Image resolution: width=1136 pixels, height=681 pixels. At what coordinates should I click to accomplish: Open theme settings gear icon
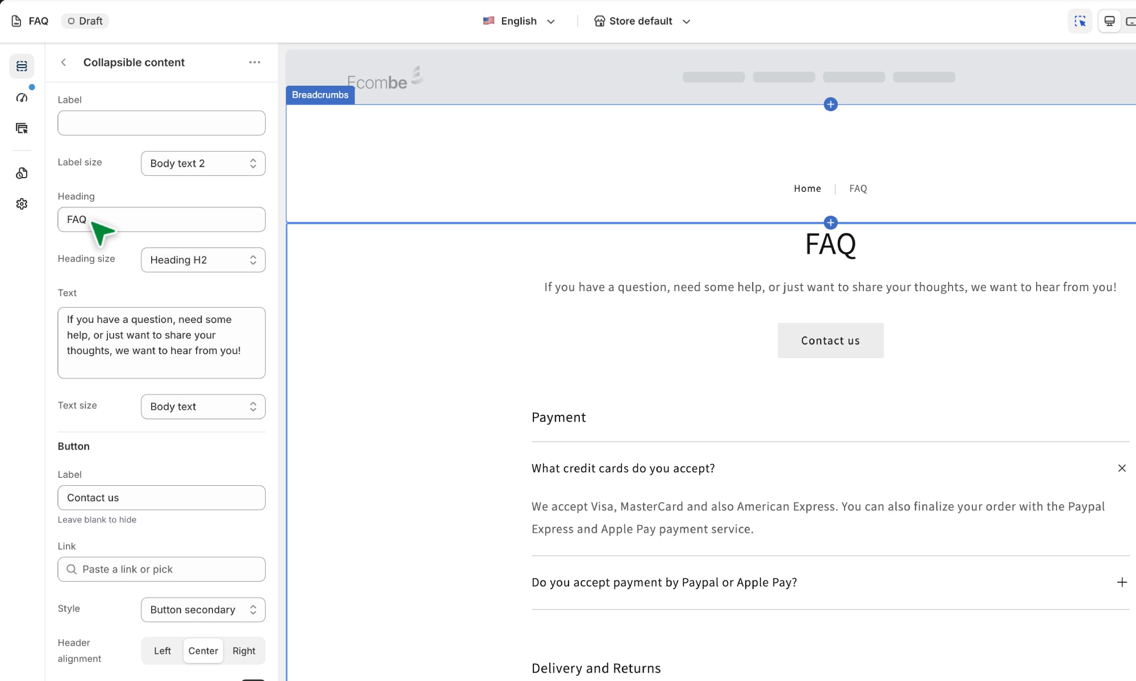click(x=22, y=204)
